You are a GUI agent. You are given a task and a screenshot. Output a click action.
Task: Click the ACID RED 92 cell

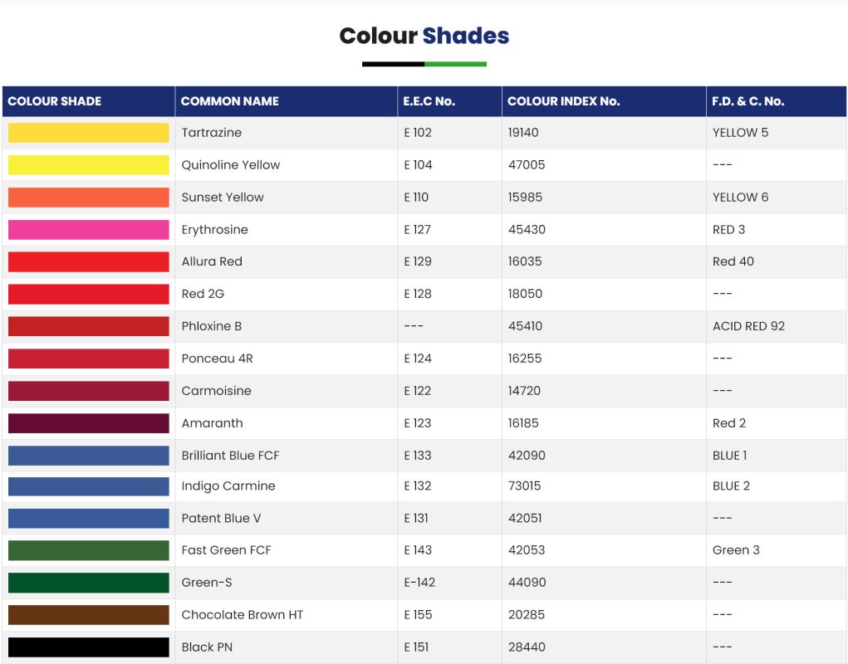click(748, 326)
